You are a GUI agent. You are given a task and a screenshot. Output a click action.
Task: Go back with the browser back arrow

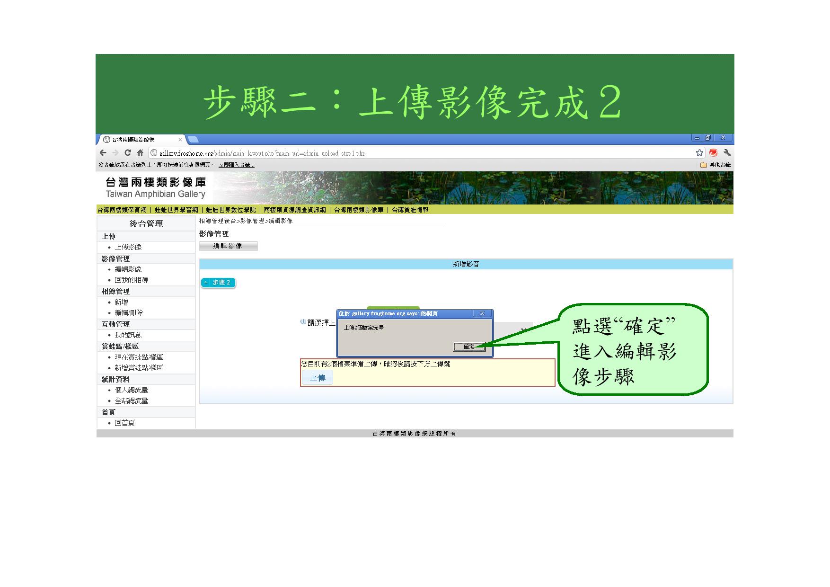coord(103,153)
